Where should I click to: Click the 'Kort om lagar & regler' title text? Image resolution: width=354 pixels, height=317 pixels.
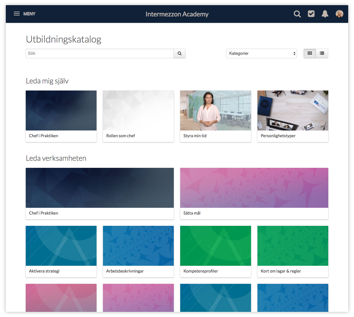[x=281, y=271]
